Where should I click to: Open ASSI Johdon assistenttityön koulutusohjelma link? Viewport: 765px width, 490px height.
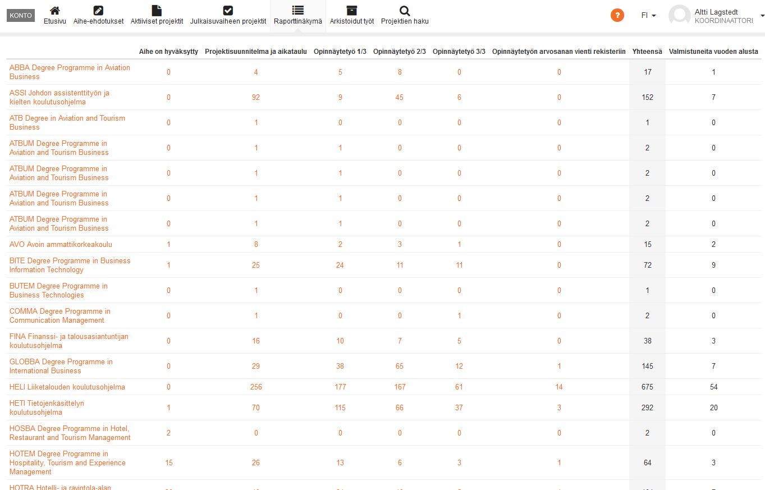tap(59, 97)
